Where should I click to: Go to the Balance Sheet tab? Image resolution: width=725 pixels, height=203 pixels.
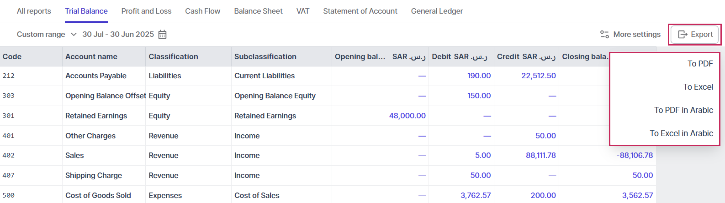pos(258,11)
